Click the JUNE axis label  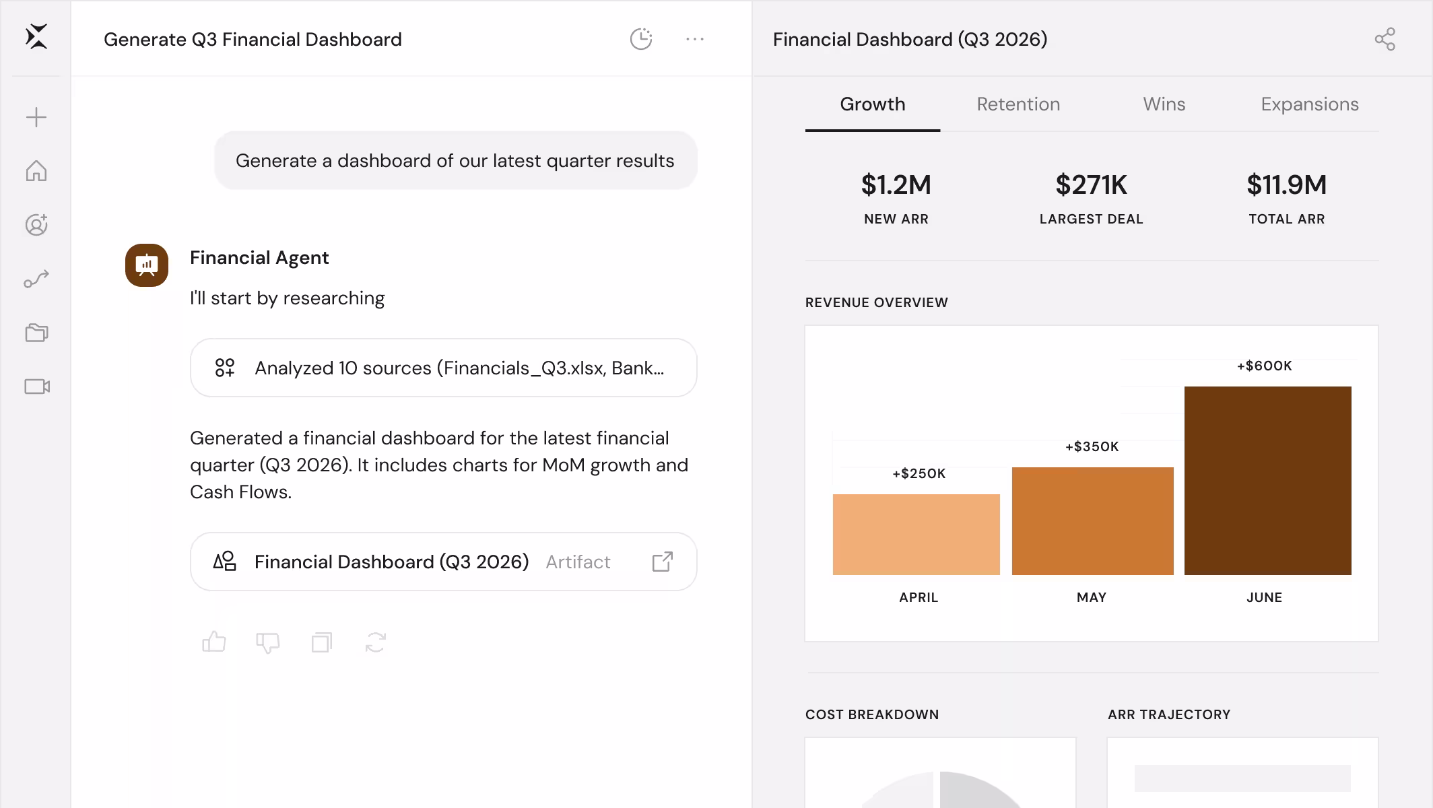[1265, 597]
